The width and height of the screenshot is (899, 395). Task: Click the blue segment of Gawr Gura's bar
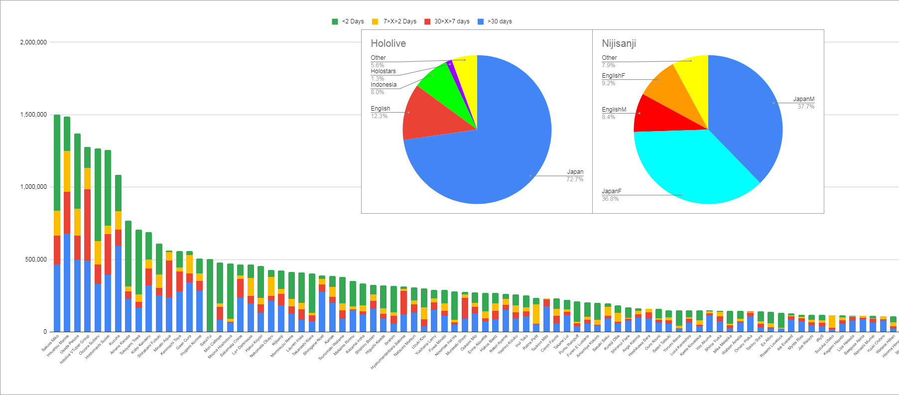[190, 307]
